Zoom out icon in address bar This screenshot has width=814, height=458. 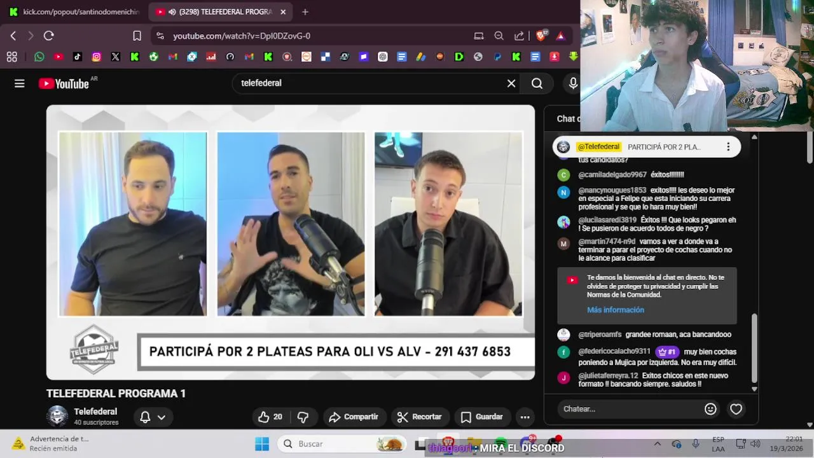click(499, 36)
